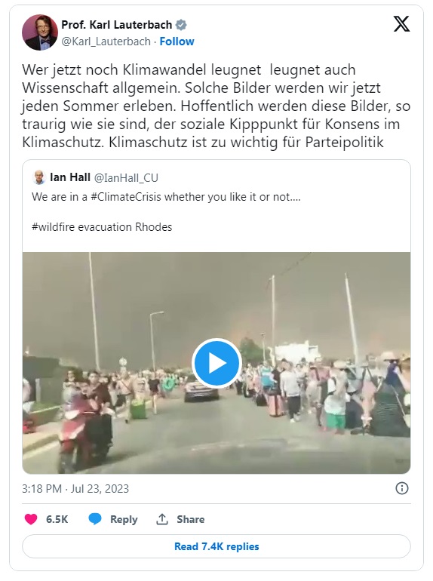Open the #wildfire hashtag
Viewport: 433px width, 581px height.
[54, 227]
